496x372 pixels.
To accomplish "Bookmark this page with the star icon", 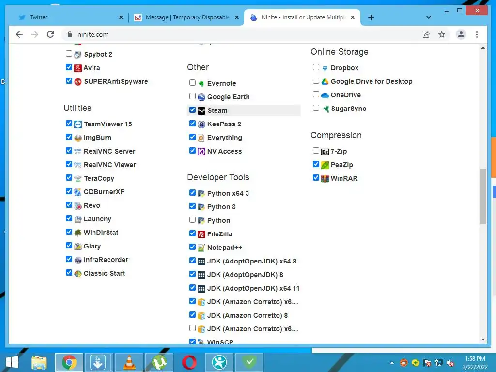I will coord(442,34).
